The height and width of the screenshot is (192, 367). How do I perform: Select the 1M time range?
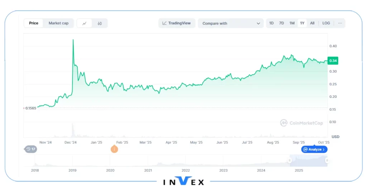coord(292,23)
